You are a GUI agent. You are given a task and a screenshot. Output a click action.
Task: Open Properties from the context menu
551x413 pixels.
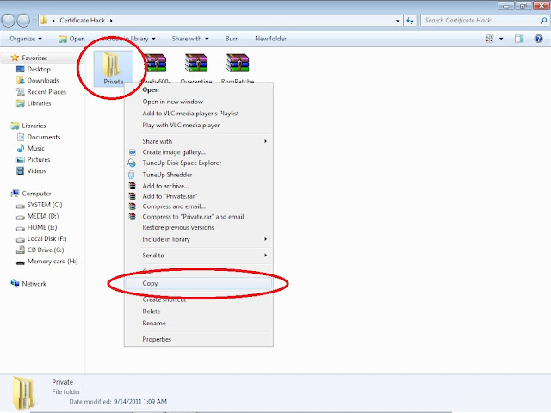tap(199, 339)
